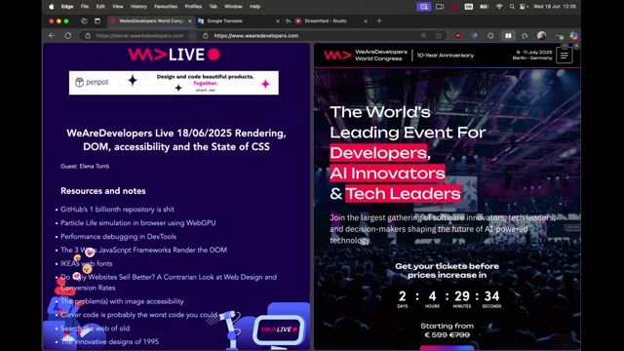This screenshot has height=351, width=624.
Task: Close the WeAreDevelopers World Congress tab
Action: click(x=190, y=20)
